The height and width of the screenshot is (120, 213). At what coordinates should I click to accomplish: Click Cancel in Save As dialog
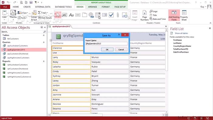[x=121, y=50]
